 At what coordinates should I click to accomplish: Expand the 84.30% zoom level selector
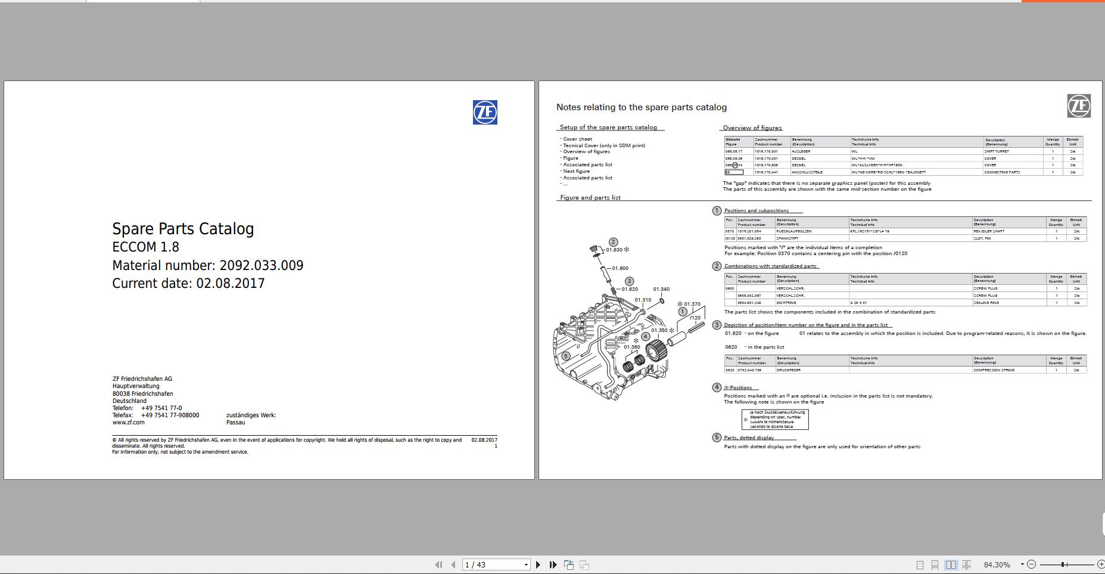[x=997, y=564]
